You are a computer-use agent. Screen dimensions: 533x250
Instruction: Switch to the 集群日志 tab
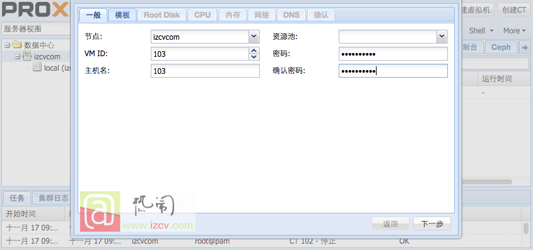coord(54,198)
